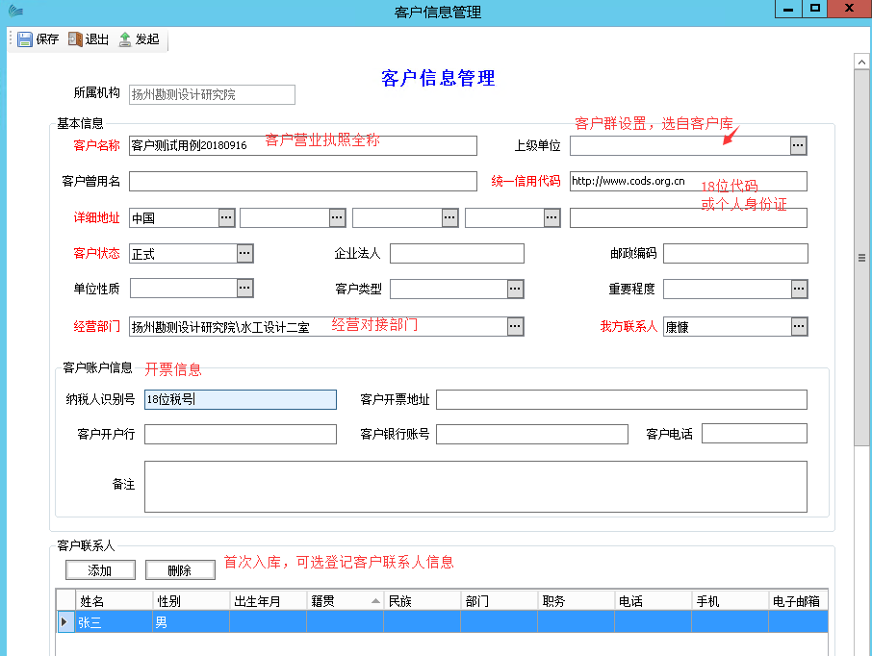Image resolution: width=872 pixels, height=656 pixels.
Task: Click the 退出 (Exit) toolbar icon
Action: click(75, 39)
